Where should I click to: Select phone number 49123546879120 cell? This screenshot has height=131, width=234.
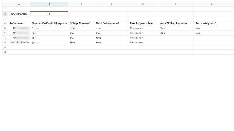pos(19,43)
